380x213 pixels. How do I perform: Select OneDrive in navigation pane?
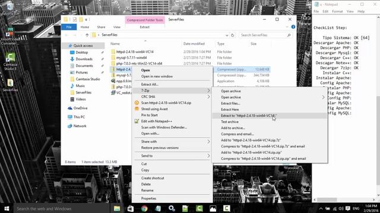coord(80,108)
